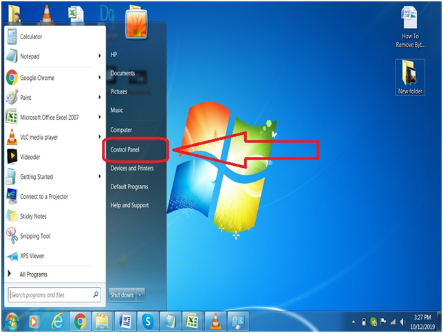This screenshot has width=443, height=333.
Task: Open Videoder from the Start menu
Action: click(54, 157)
